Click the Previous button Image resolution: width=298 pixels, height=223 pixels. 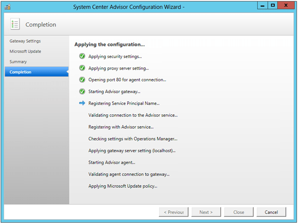click(x=174, y=212)
